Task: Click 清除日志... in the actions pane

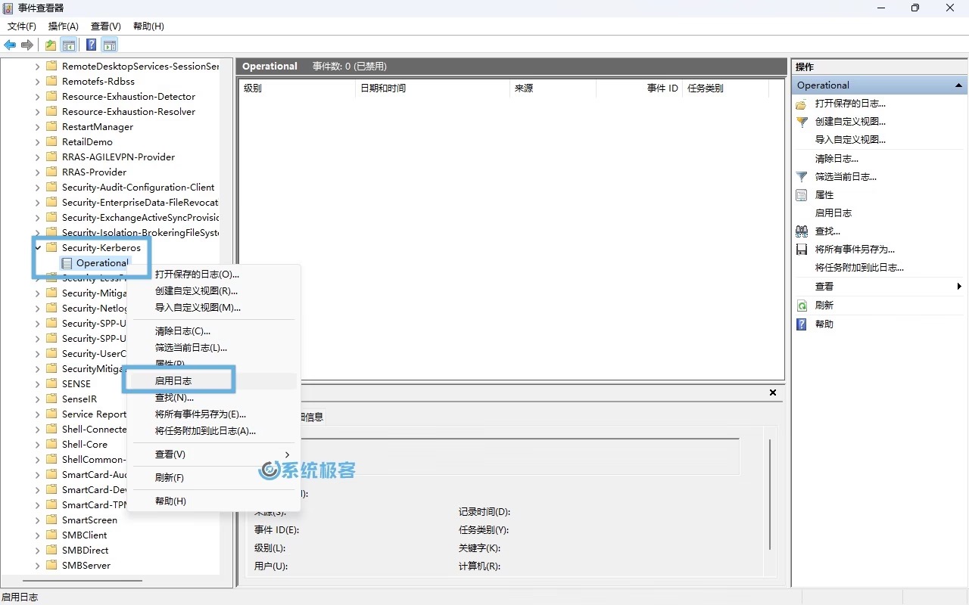Action: [x=837, y=159]
